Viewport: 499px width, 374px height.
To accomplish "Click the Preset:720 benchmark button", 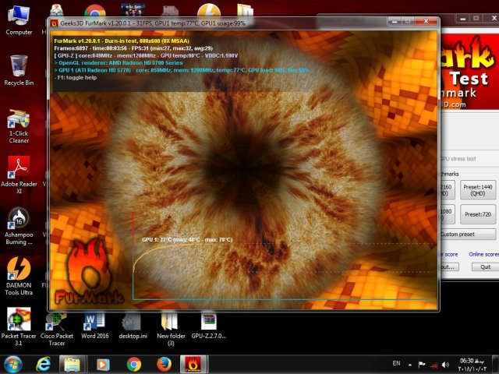I will pos(477,213).
